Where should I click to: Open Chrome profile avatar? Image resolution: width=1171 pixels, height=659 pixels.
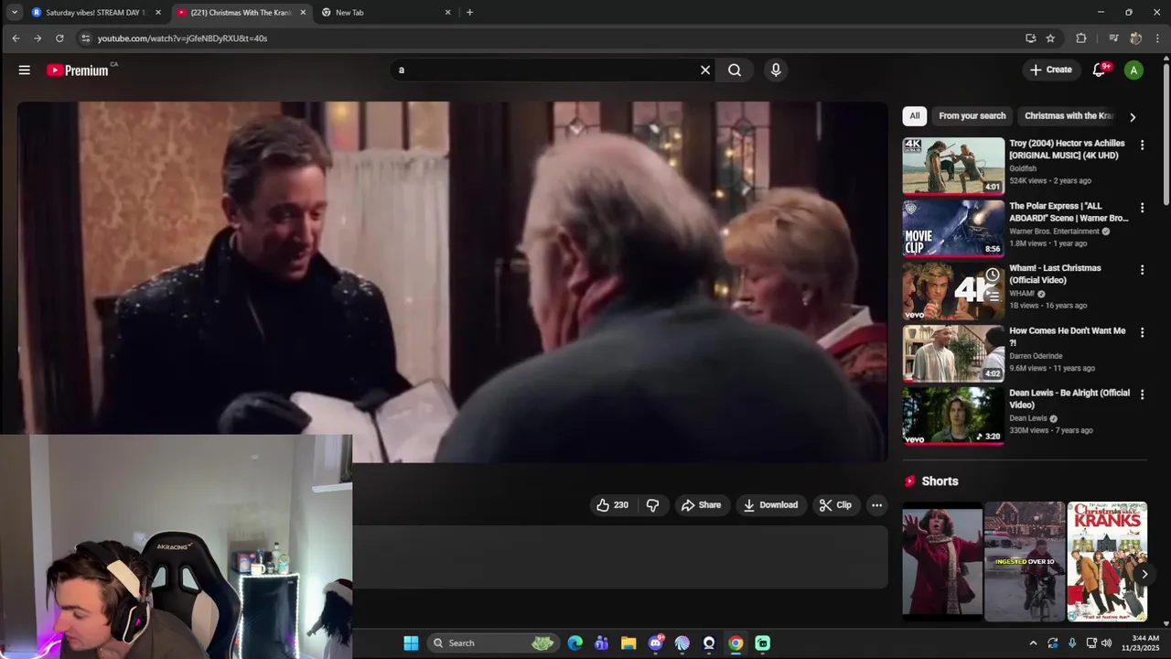coord(1135,38)
